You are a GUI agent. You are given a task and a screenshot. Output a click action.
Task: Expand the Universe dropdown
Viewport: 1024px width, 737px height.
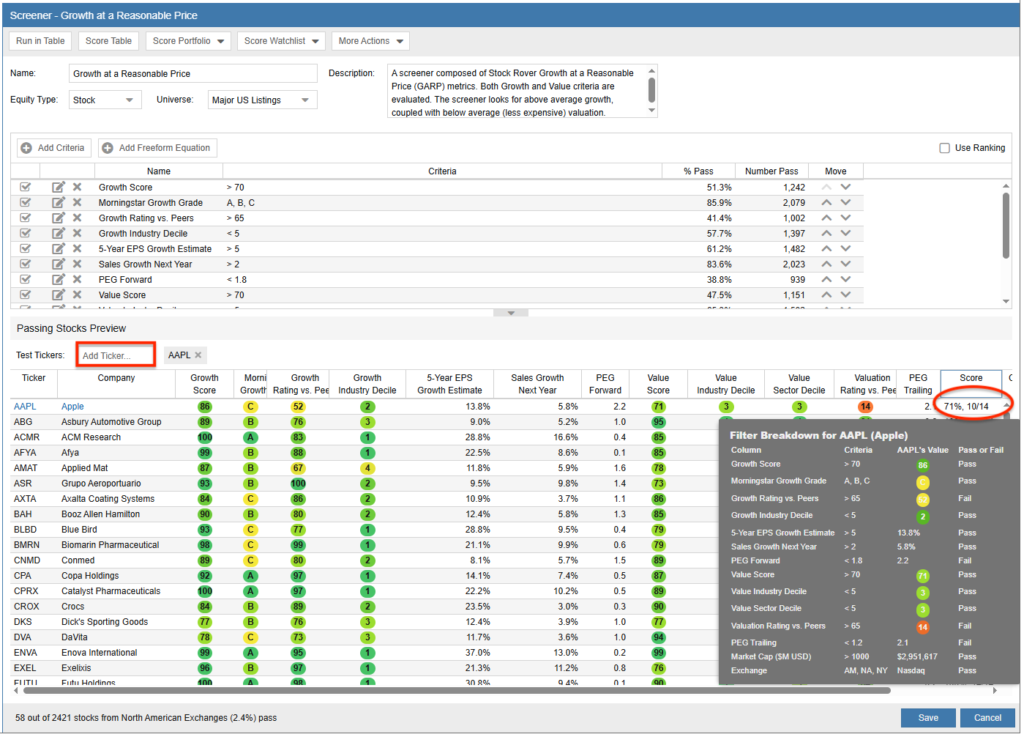coord(262,100)
